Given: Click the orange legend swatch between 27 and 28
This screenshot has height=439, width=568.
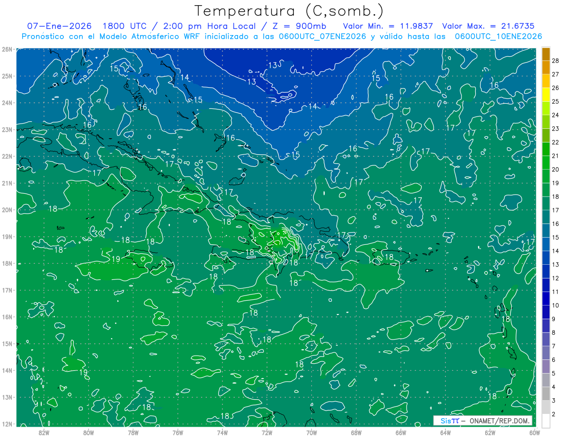Looking at the screenshot, I should coord(546,67).
